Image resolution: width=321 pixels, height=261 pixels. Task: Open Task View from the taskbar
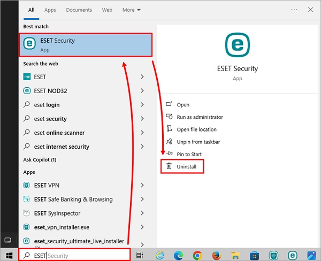(x=140, y=256)
